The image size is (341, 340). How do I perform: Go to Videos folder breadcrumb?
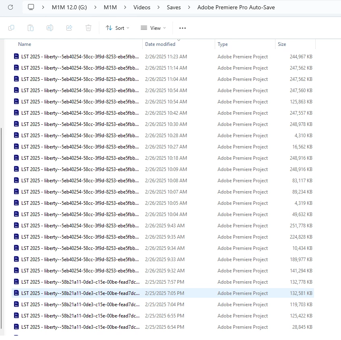(142, 7)
